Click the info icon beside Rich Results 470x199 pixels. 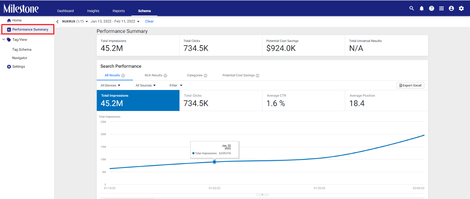(165, 76)
